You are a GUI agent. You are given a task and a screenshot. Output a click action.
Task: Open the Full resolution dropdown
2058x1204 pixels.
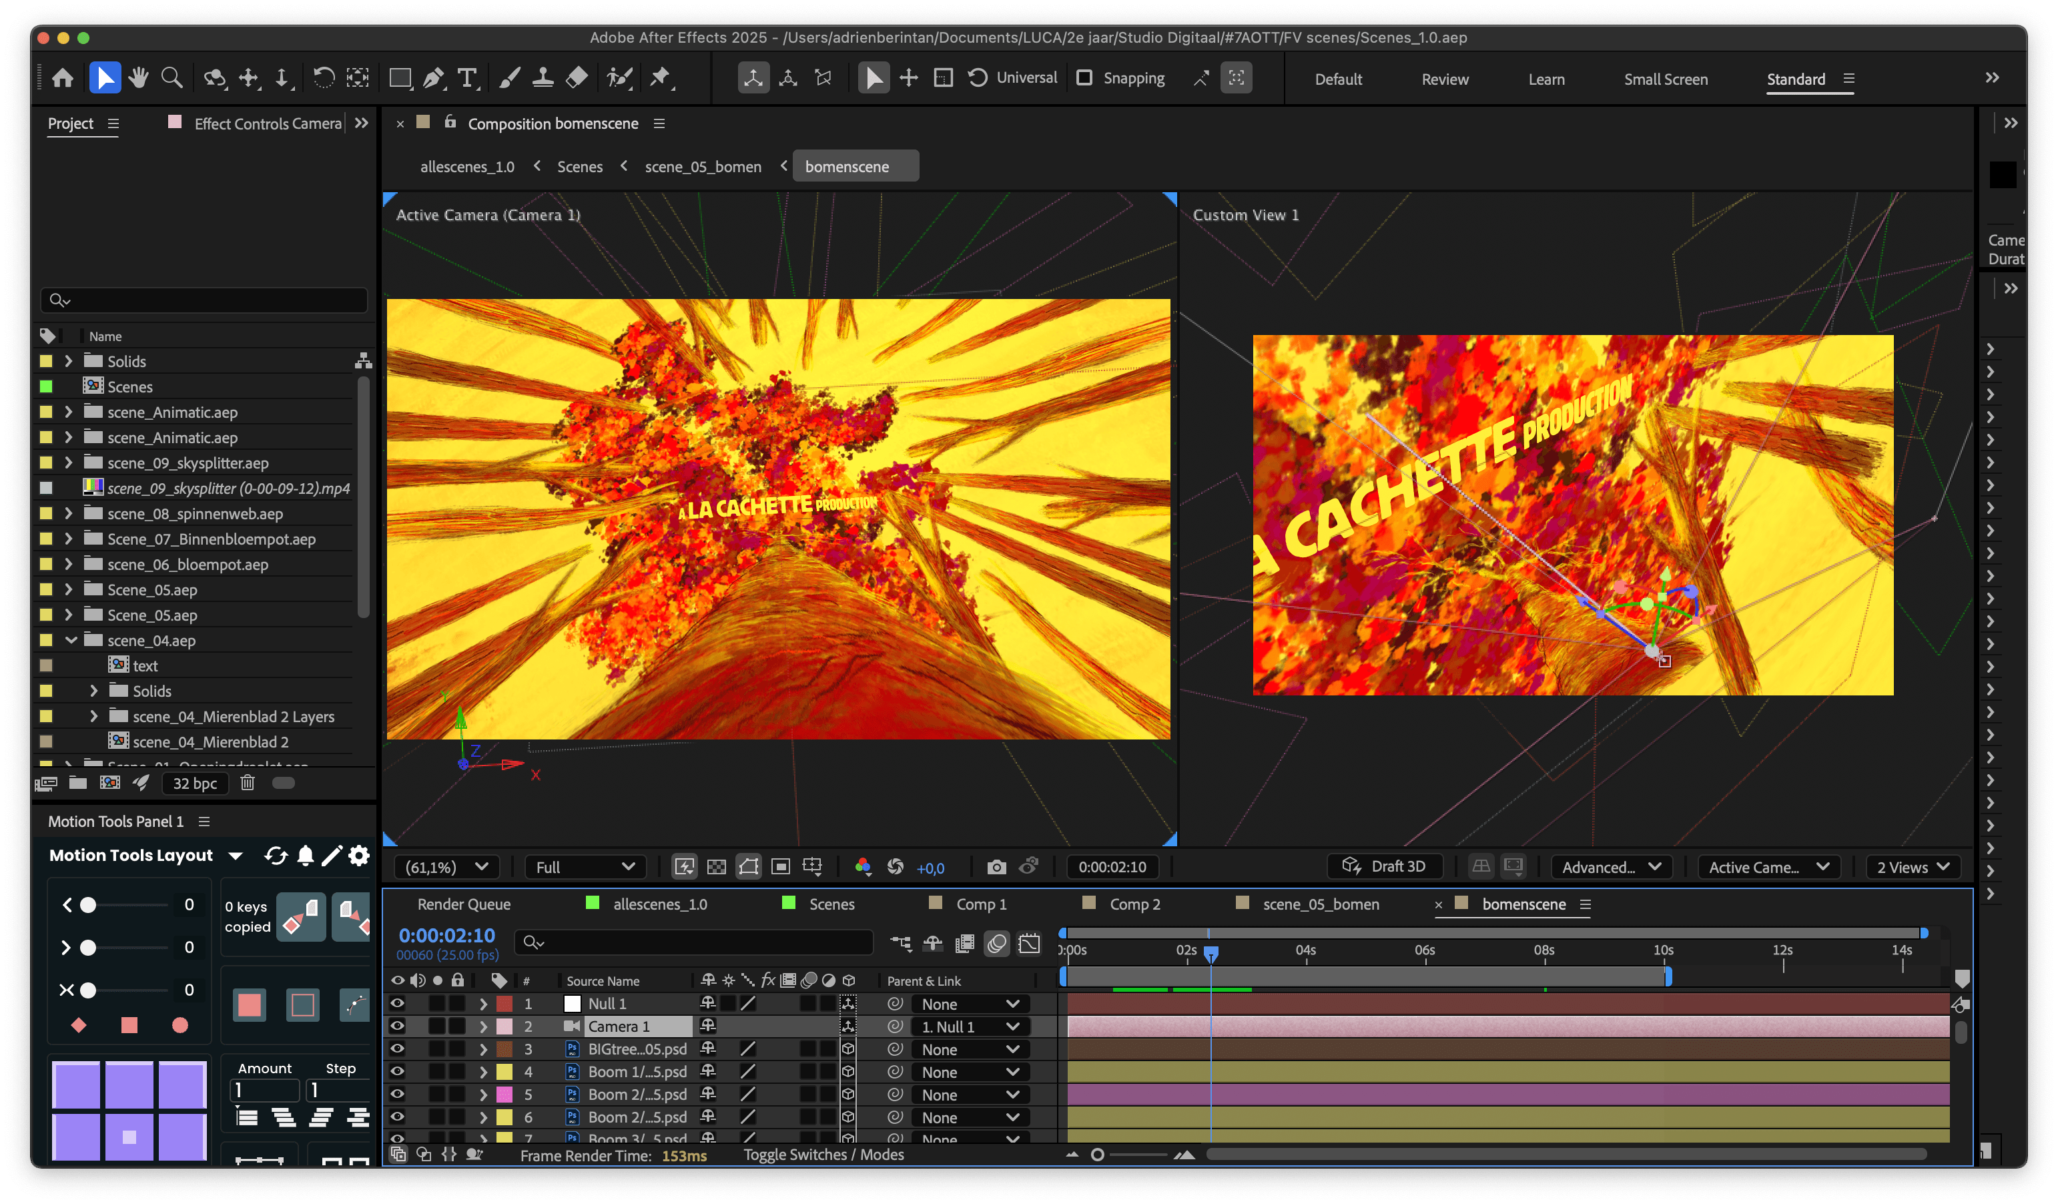point(585,867)
